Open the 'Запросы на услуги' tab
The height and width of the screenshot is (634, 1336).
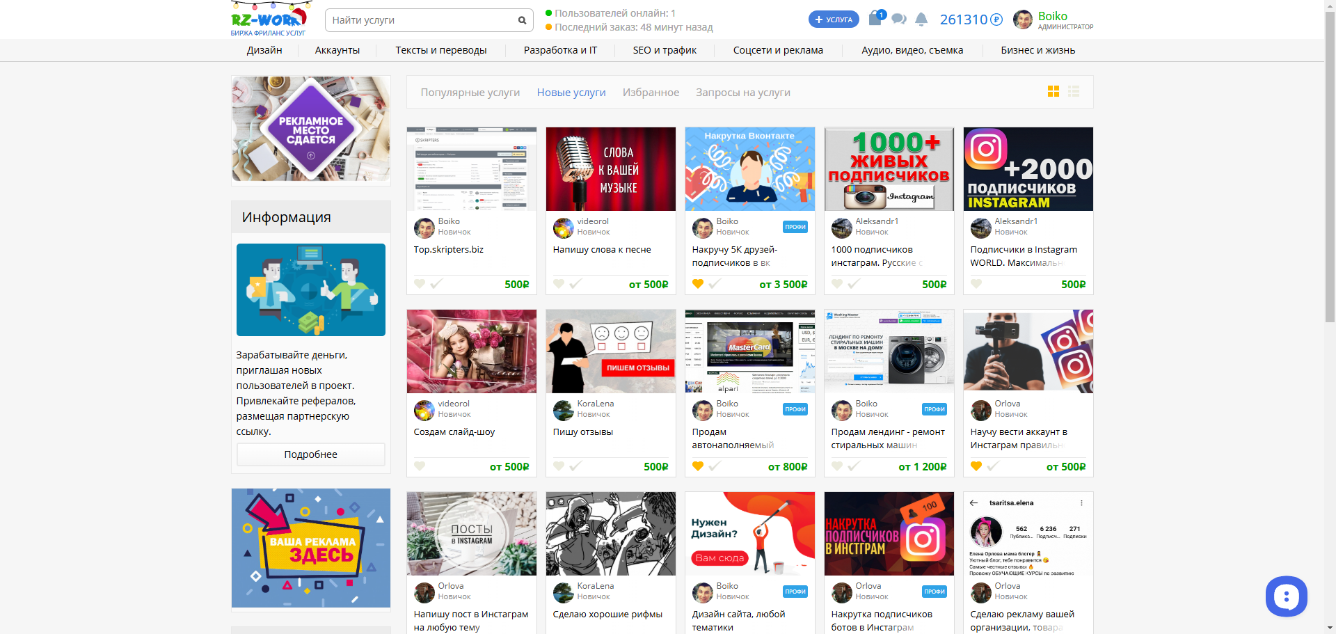click(x=742, y=93)
